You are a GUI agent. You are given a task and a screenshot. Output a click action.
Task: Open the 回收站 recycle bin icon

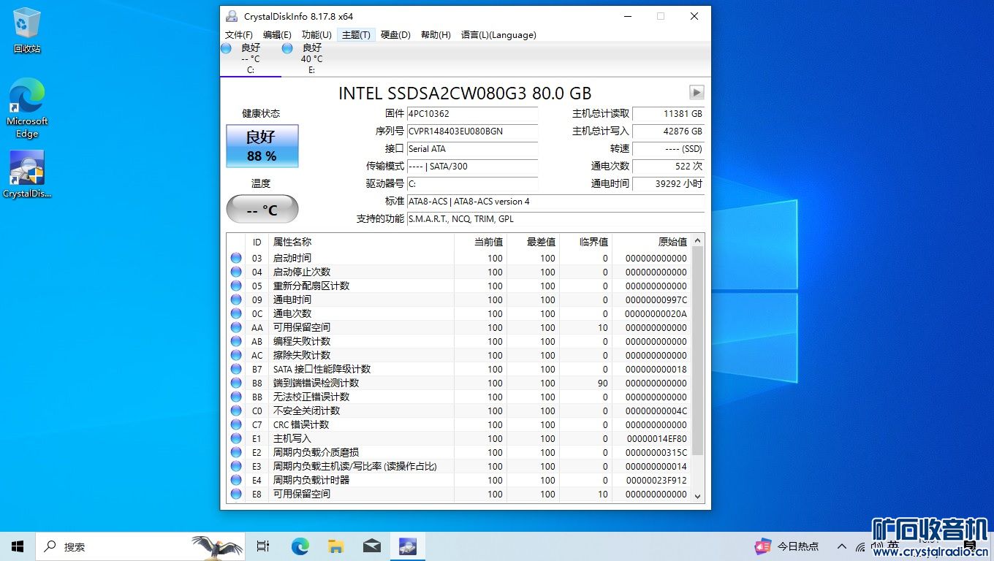[x=27, y=26]
